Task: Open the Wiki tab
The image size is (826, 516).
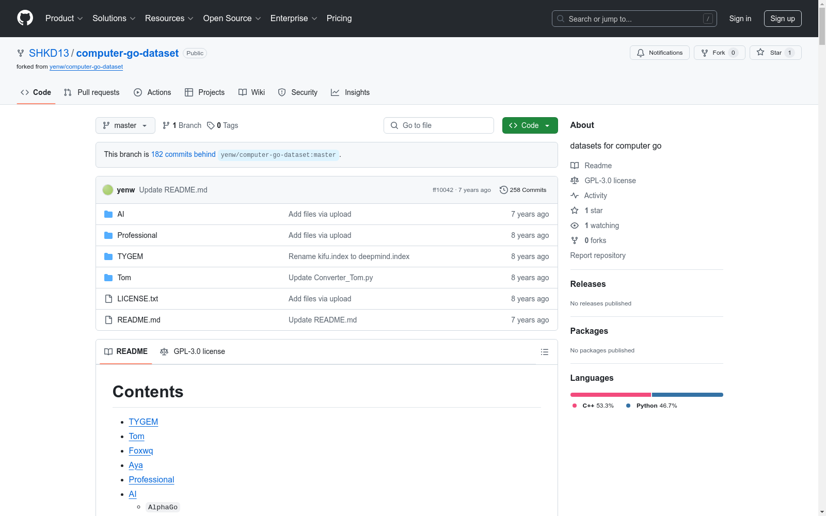Action: coord(252,92)
